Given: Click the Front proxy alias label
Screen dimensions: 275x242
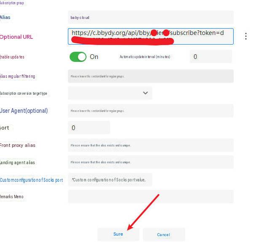Looking at the screenshot, I should [x=18, y=145].
